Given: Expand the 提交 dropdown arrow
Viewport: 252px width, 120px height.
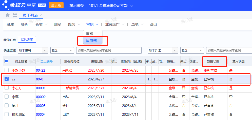Looking at the screenshot, I should 79,24.
